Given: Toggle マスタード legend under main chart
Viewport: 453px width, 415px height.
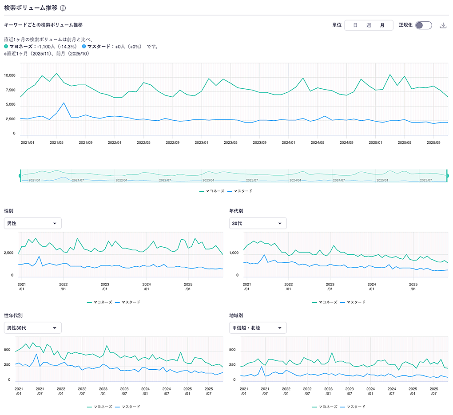Looking at the screenshot, I should pyautogui.click(x=240, y=191).
